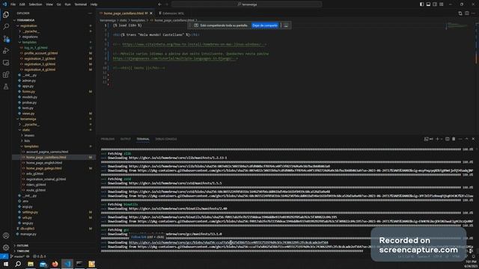Open File Explorer from the taskbar

31,264
